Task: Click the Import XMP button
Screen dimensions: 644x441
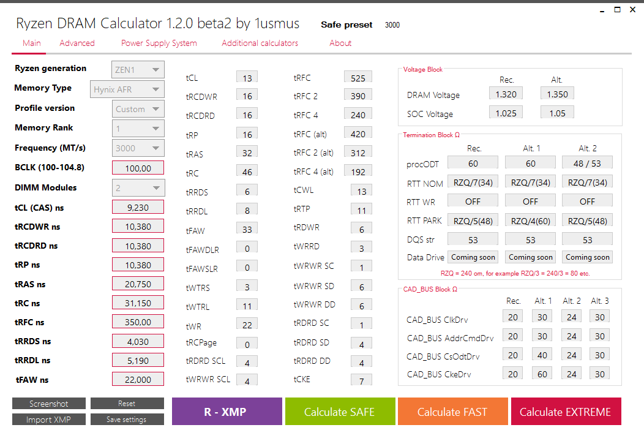Action: pos(49,419)
